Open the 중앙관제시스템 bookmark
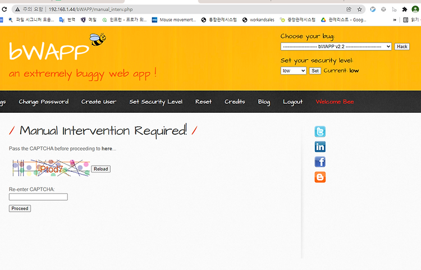Screen dimensions: 421x270 click(298, 20)
